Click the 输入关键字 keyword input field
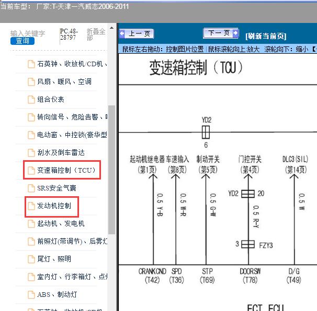This screenshot has height=311, width=317. pyautogui.click(x=28, y=33)
